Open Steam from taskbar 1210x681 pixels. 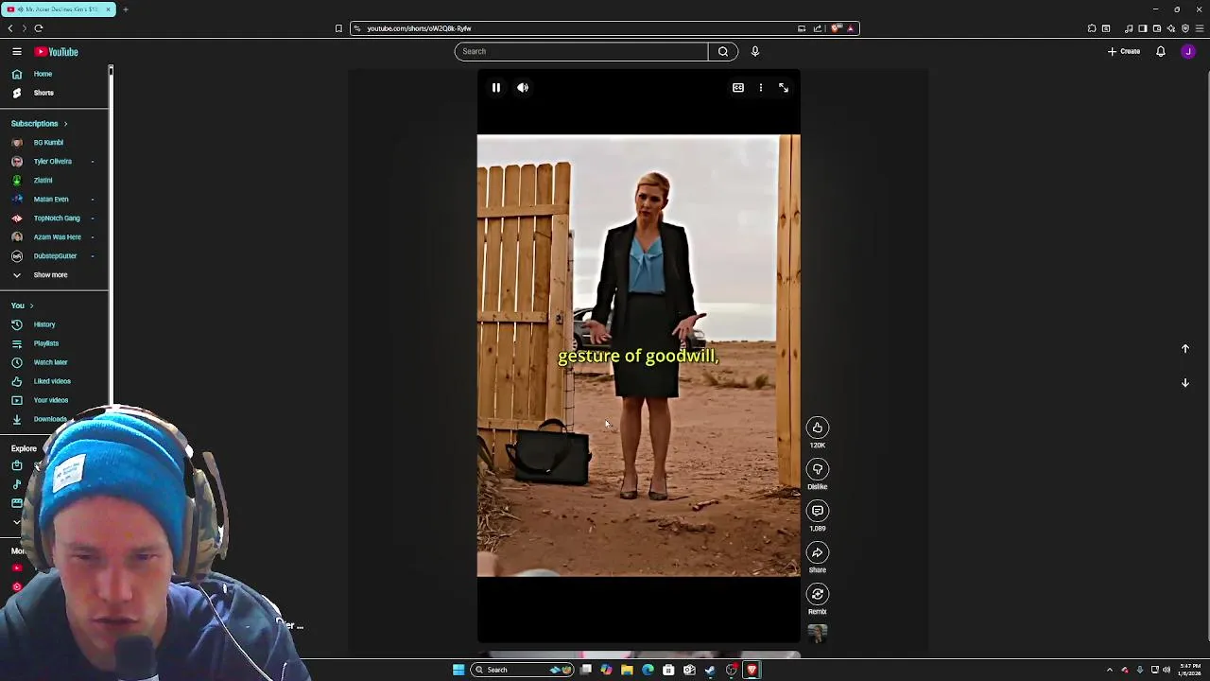pyautogui.click(x=710, y=670)
